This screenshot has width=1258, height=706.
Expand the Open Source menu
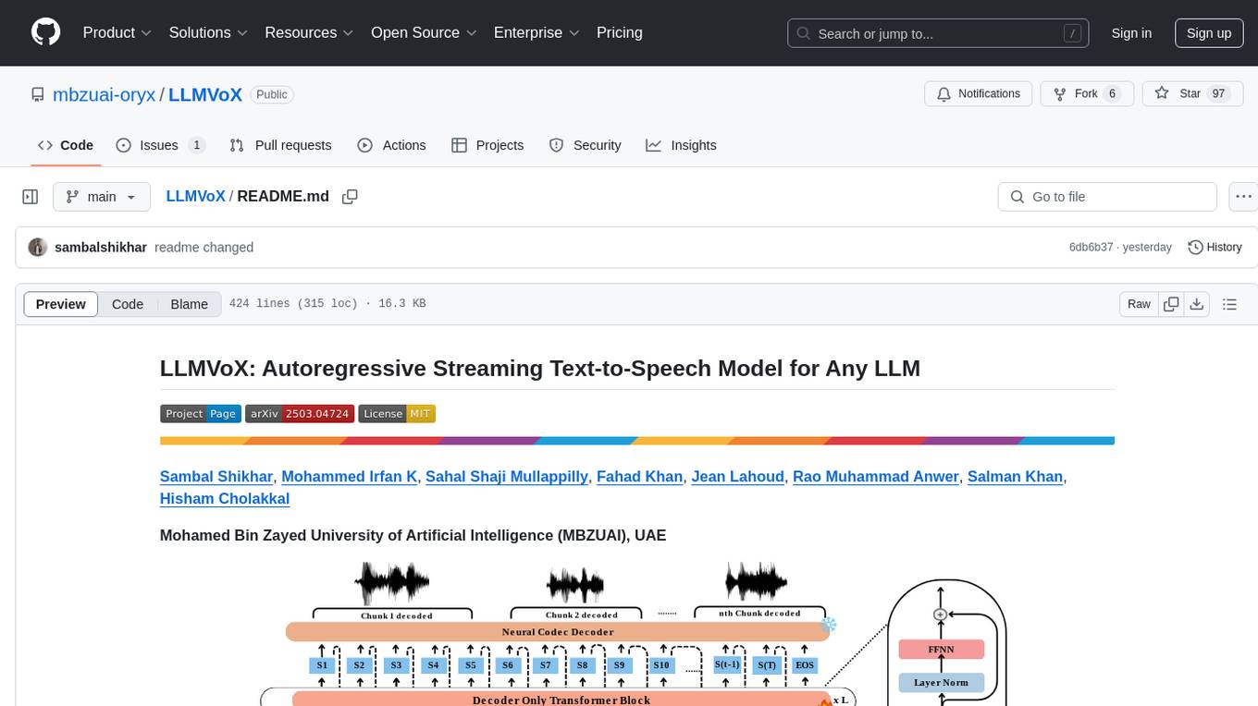pos(423,32)
